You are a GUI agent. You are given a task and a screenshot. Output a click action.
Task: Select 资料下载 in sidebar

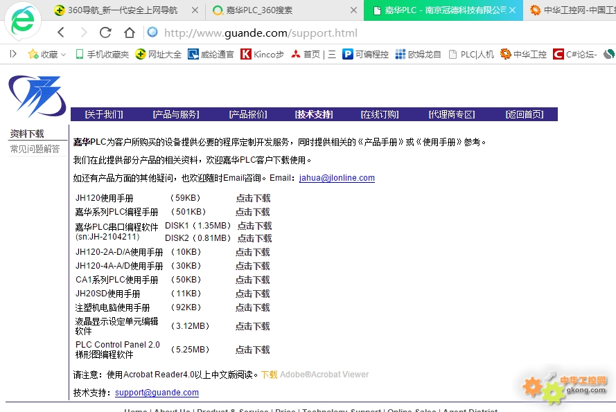(27, 134)
